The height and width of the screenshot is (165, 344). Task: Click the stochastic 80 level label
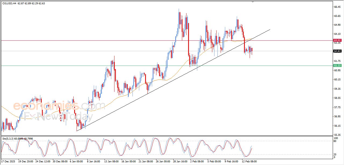click(336, 141)
